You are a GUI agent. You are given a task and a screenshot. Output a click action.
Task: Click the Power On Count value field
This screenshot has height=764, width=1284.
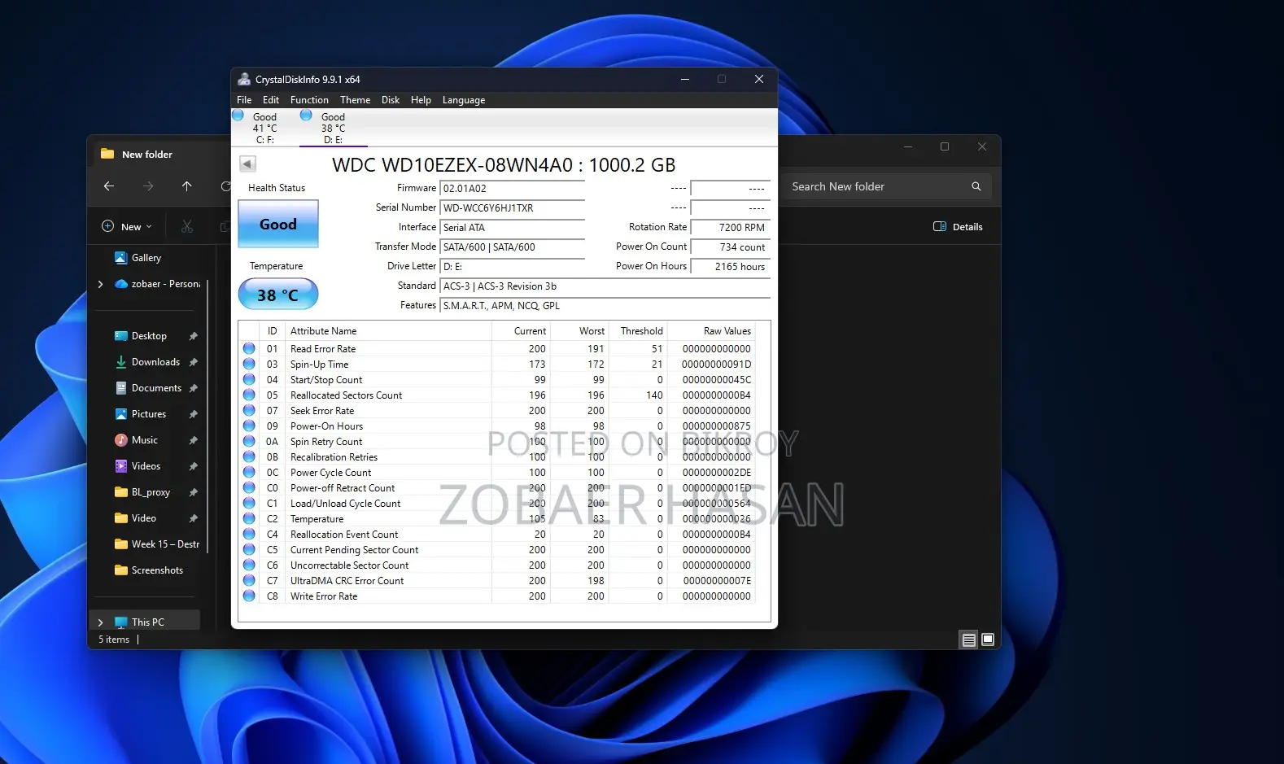(x=730, y=247)
